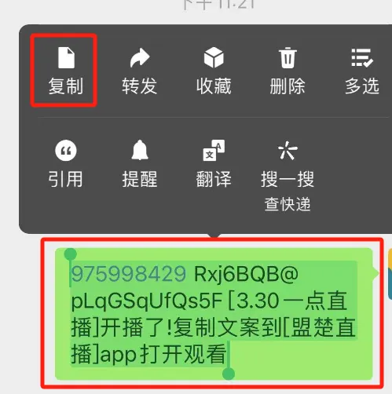Open the highlighted number 975998429
Image resolution: width=392 pixels, height=394 pixels.
[x=129, y=274]
